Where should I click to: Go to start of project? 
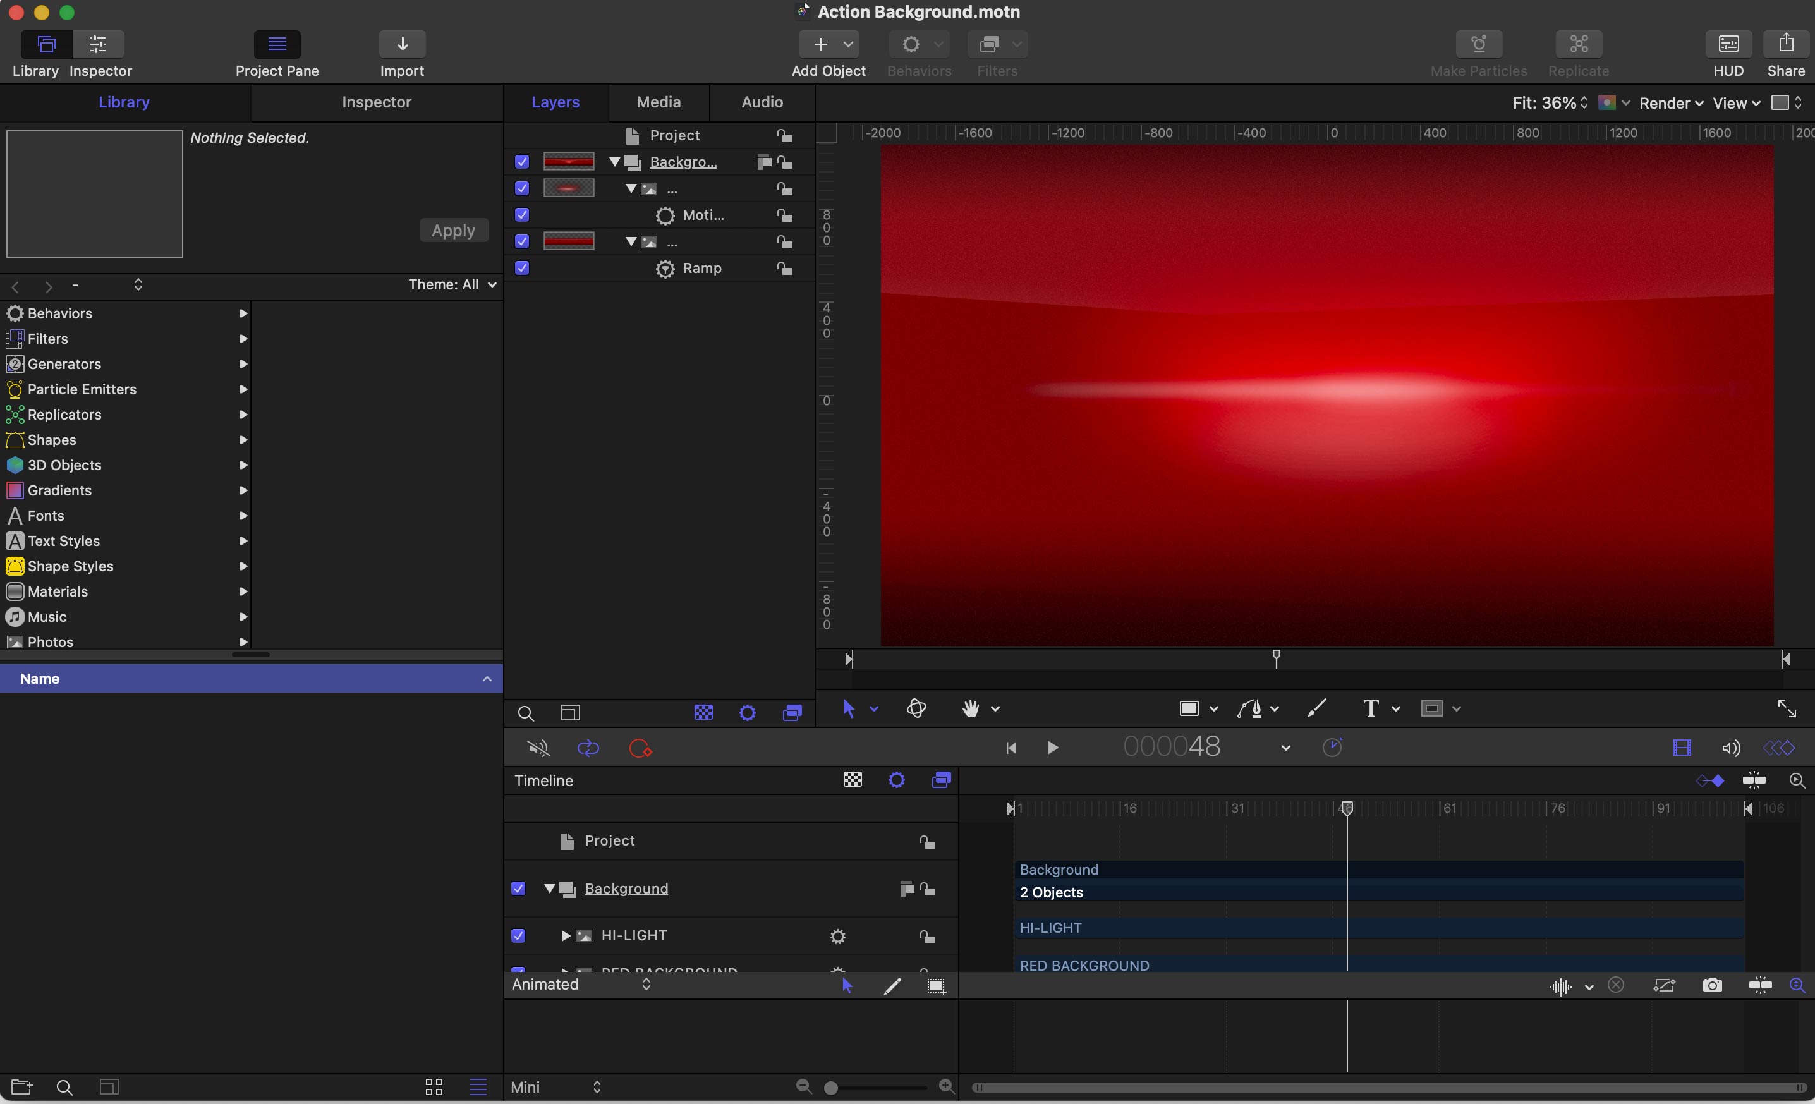[x=1011, y=748]
